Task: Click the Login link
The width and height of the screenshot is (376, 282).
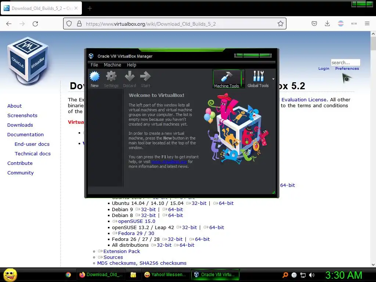Action: [324, 69]
